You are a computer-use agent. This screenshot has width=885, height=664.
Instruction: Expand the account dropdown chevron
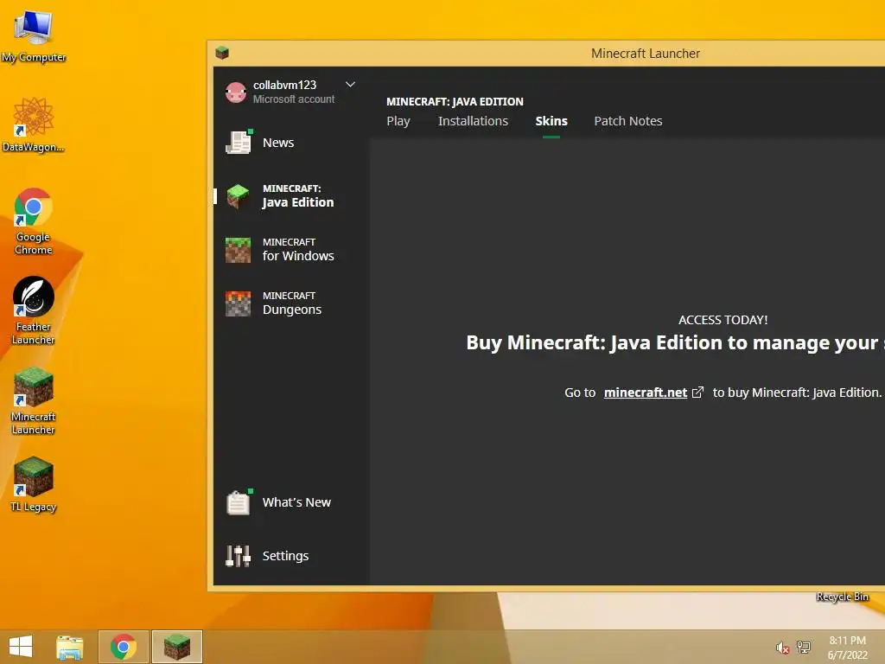click(x=350, y=85)
